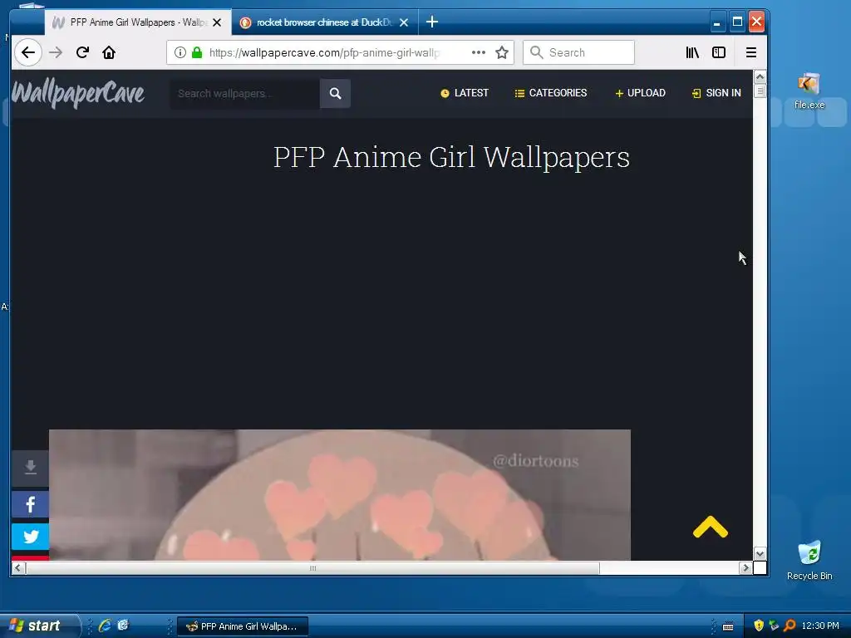
Task: Click the WallpaperCave logo
Action: click(x=78, y=93)
